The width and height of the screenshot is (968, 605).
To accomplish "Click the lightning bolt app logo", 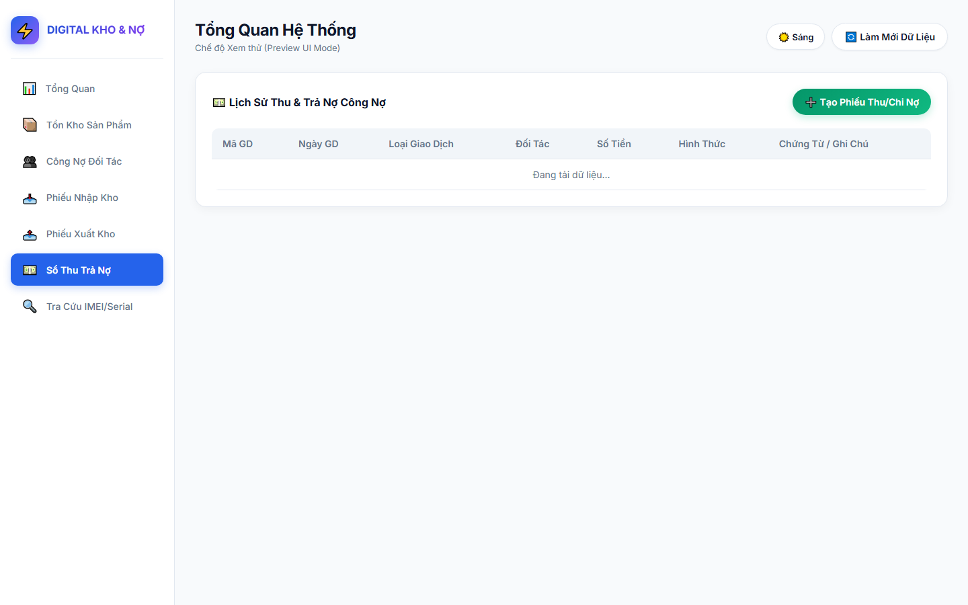I will [x=25, y=30].
